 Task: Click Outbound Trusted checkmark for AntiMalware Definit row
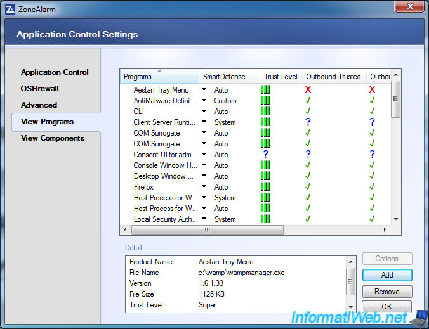click(308, 100)
